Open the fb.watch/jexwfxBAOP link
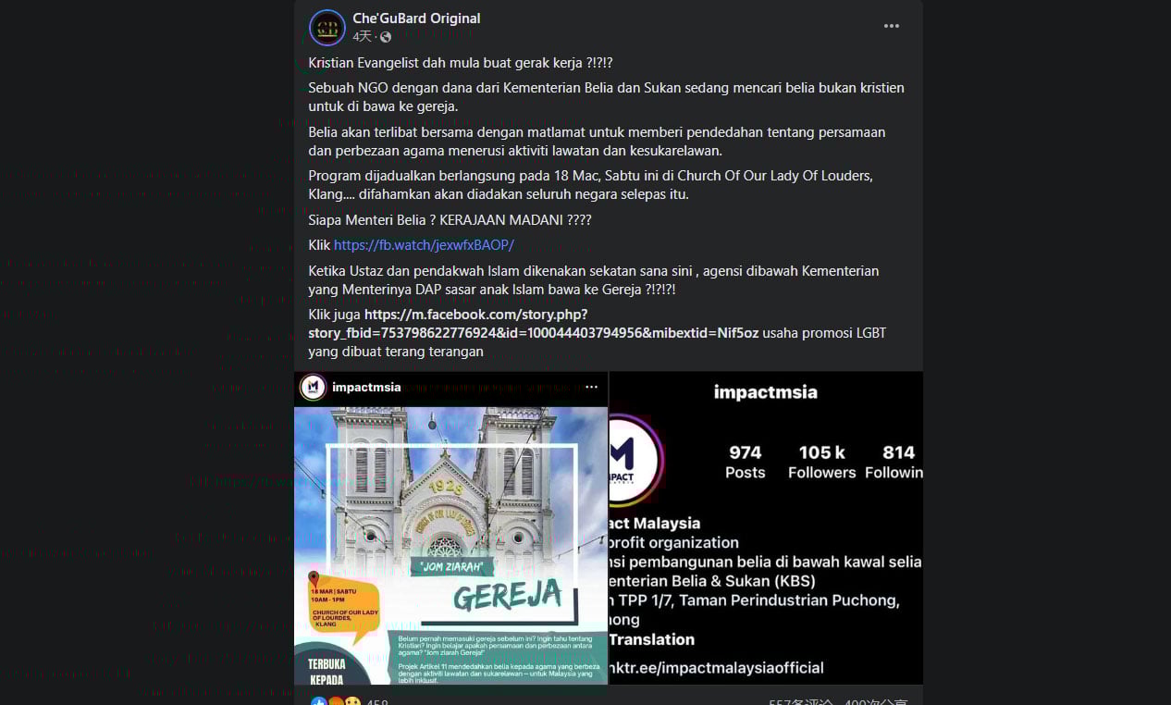 [x=424, y=245]
